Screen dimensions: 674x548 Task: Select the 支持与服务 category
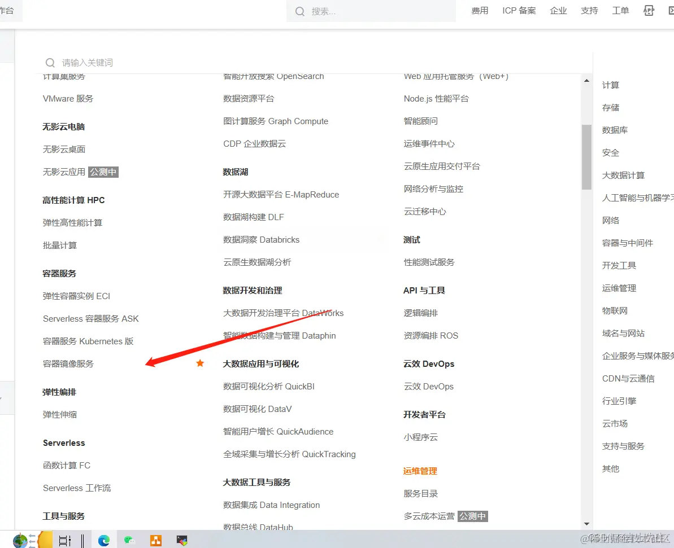(x=624, y=446)
